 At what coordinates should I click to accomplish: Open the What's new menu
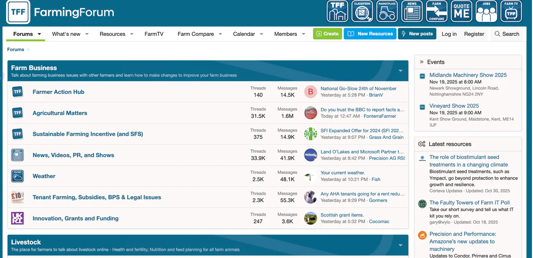point(66,34)
